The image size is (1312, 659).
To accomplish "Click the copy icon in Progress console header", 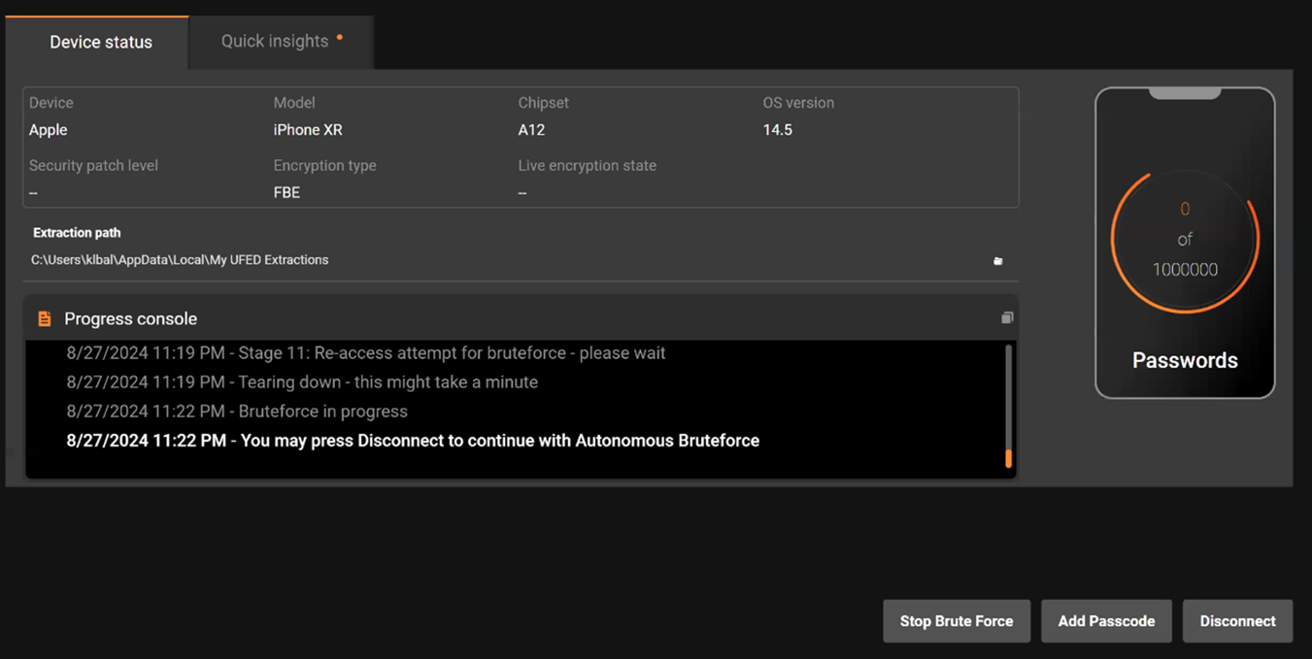I will click(x=1007, y=318).
